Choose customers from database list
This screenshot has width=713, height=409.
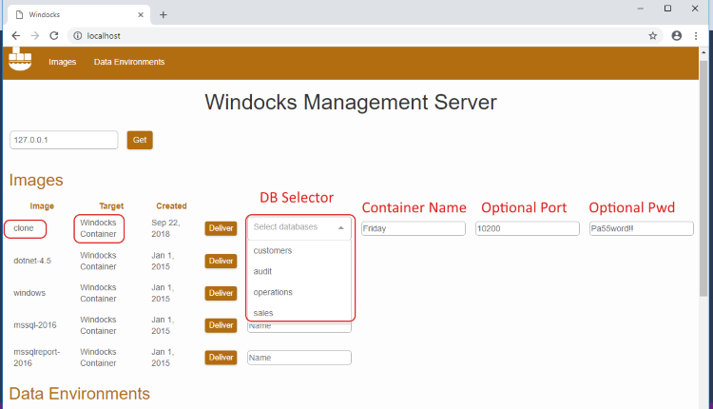pyautogui.click(x=273, y=251)
